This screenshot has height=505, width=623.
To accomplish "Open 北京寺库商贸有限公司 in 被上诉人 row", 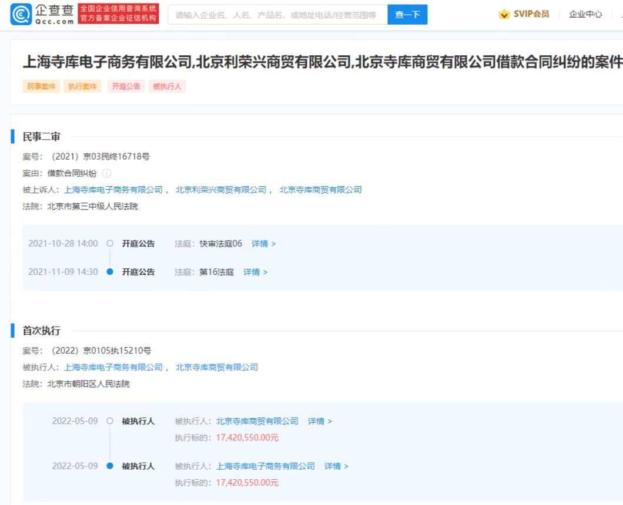I will tap(321, 190).
